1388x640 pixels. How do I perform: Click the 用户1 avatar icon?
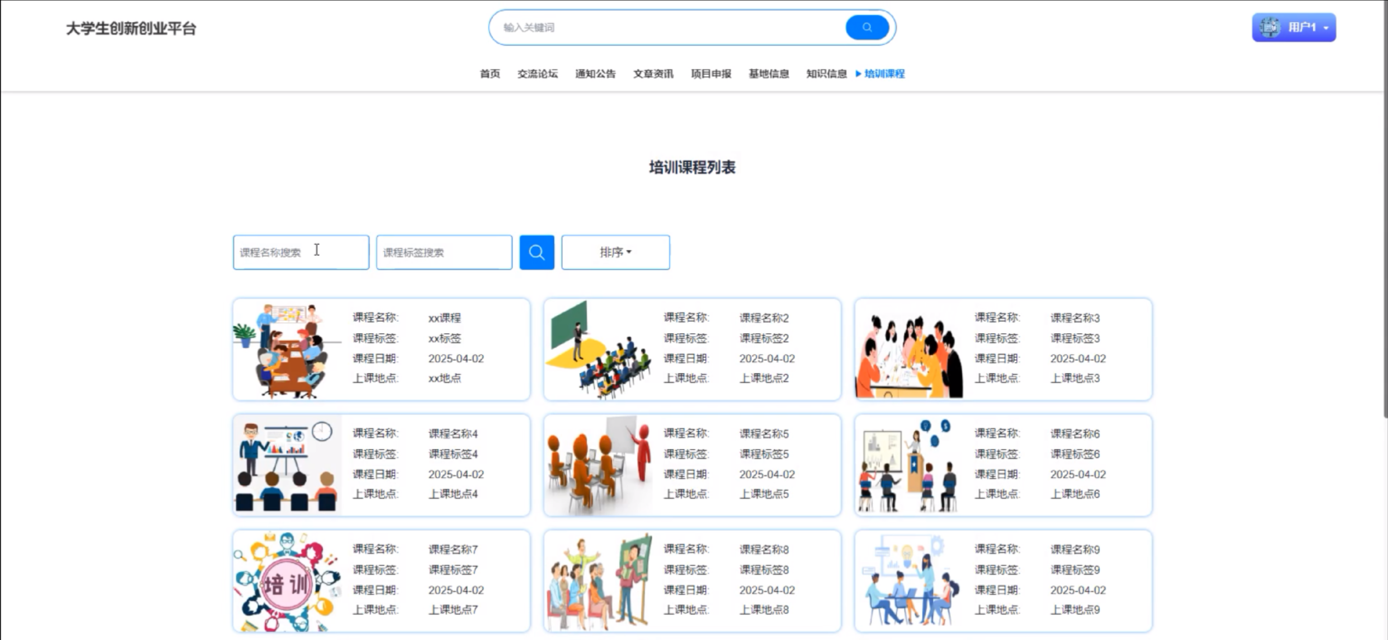[1270, 28]
